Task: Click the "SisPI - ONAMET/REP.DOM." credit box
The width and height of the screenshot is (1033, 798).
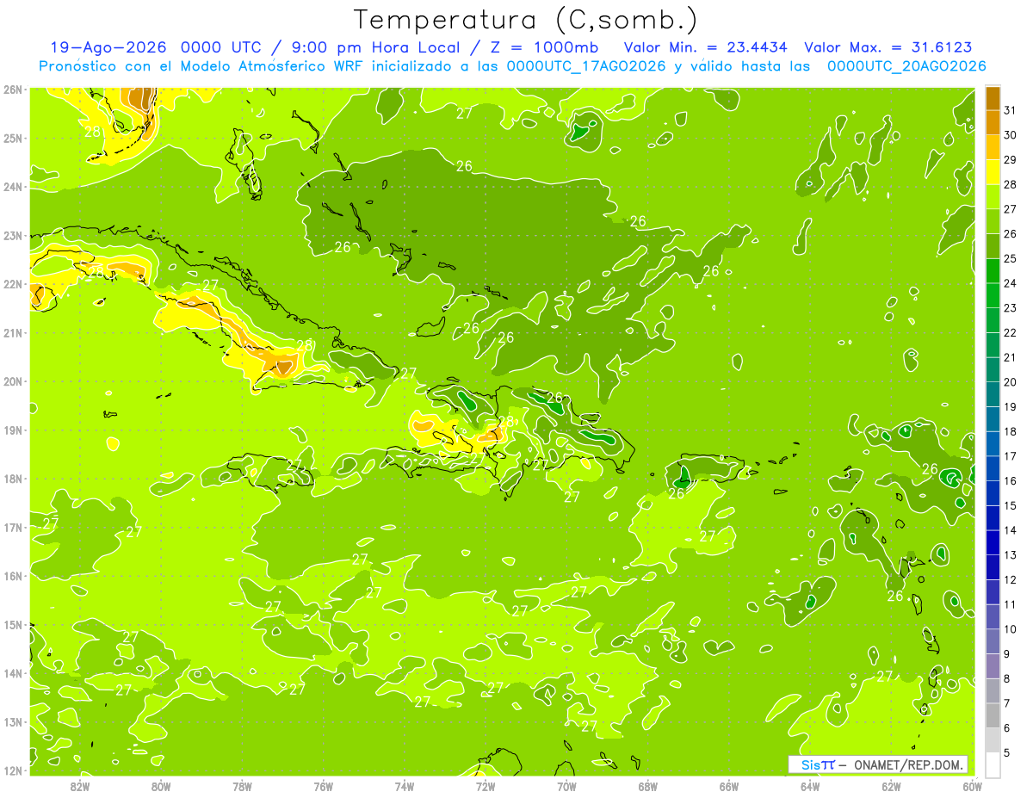Action: tap(878, 764)
